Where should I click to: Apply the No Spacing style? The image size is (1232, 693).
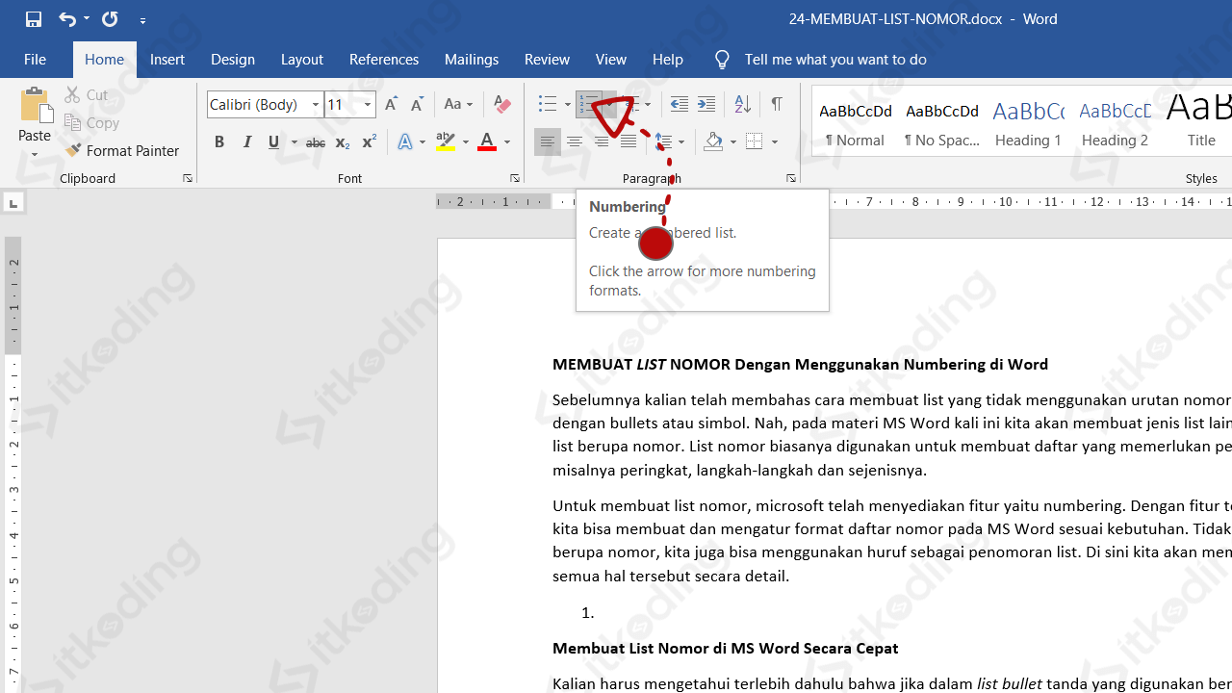pos(941,122)
